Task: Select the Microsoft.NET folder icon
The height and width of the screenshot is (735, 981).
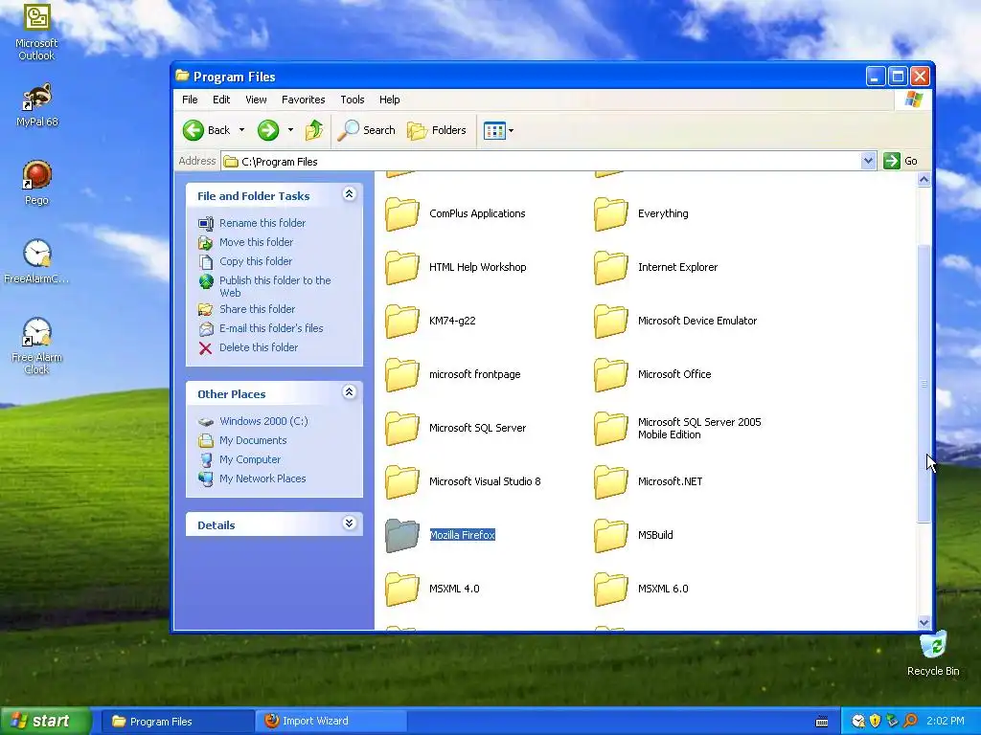Action: click(610, 482)
